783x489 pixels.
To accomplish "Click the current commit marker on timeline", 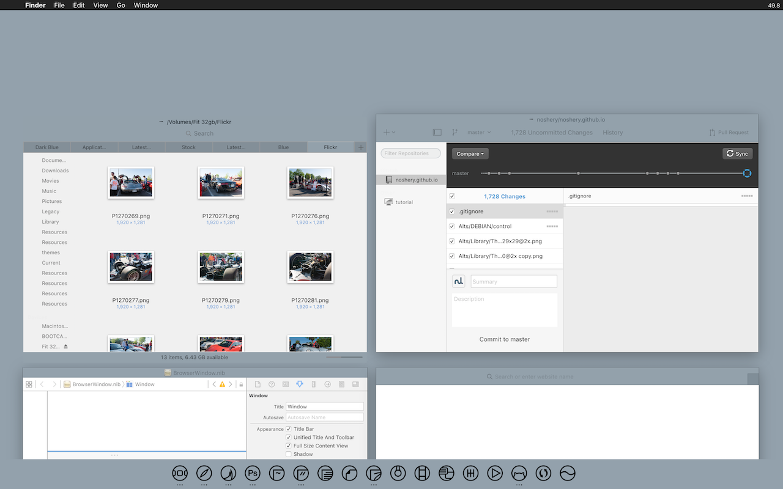I will 747,174.
